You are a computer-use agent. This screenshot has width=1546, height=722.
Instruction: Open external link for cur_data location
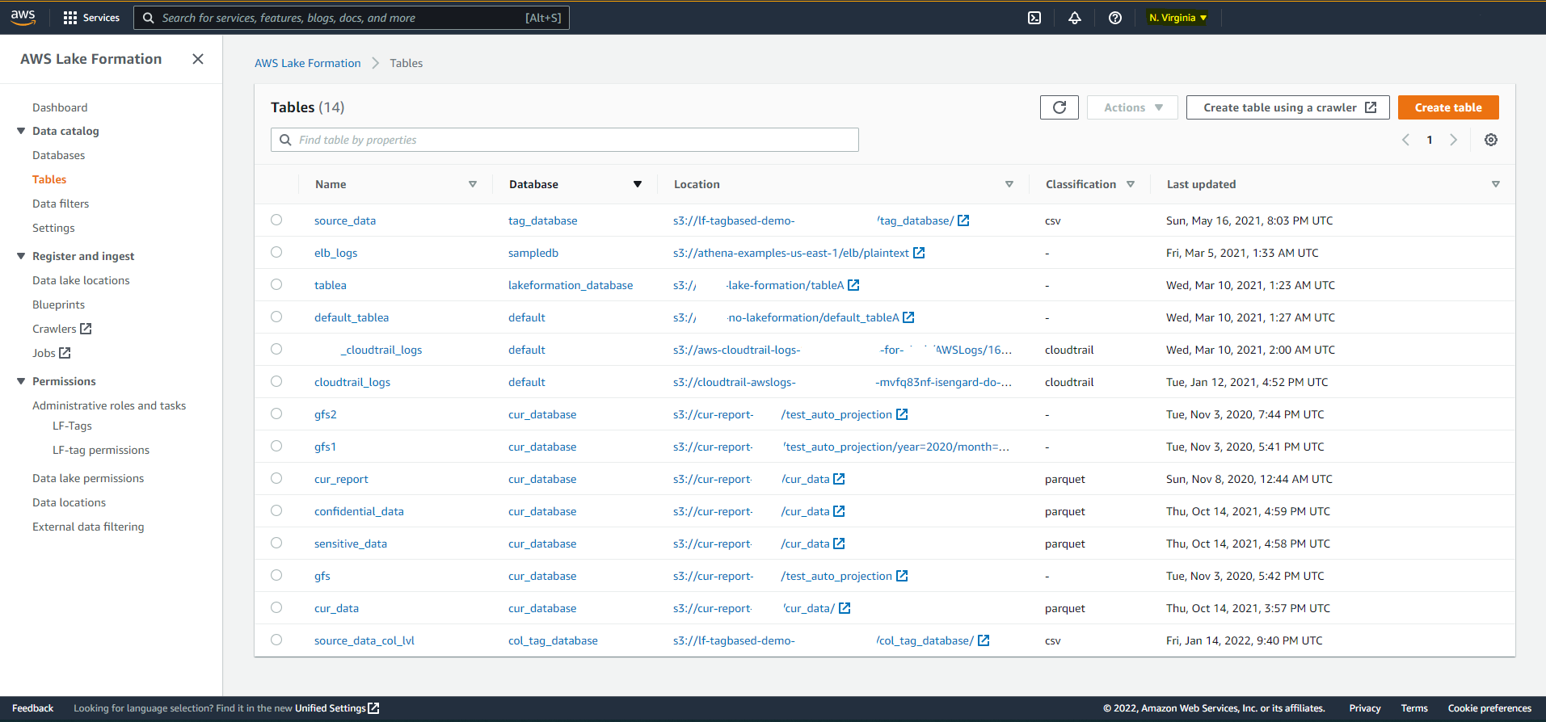(845, 608)
